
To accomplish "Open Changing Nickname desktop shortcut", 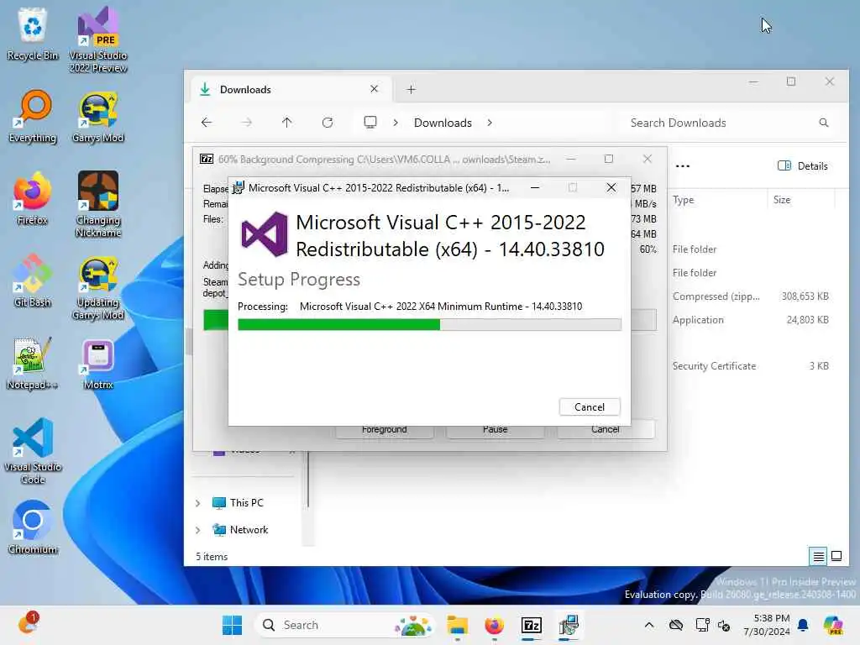I will pyautogui.click(x=98, y=204).
